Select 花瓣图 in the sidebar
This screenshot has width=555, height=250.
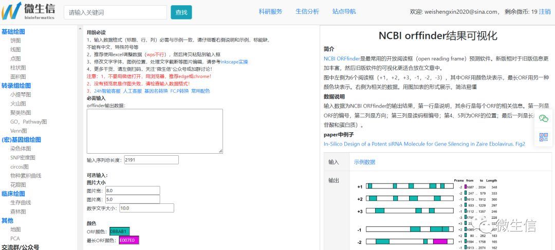point(18,185)
